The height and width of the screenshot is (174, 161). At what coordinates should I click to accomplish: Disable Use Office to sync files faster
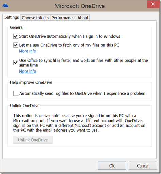pos(16,63)
